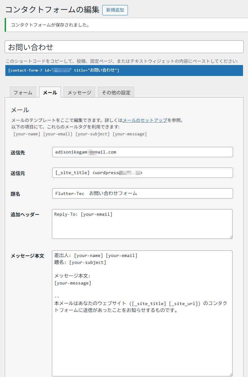Click the 新規追加 button

[x=115, y=10]
